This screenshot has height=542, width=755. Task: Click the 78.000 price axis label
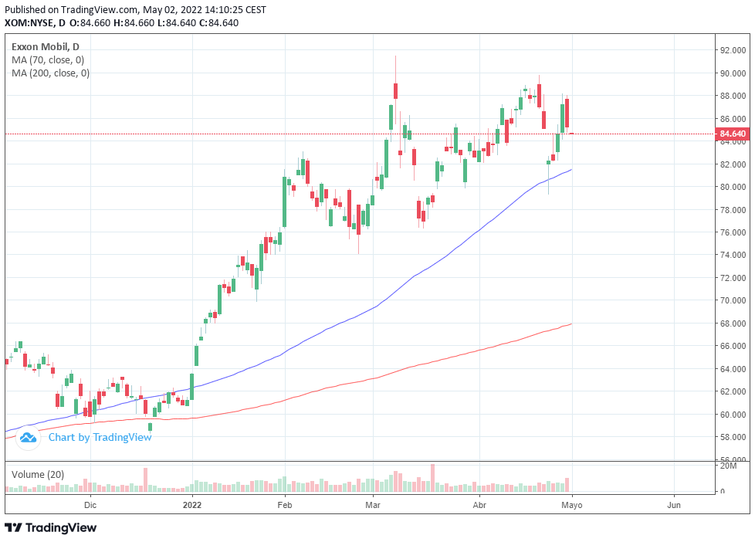coord(733,209)
